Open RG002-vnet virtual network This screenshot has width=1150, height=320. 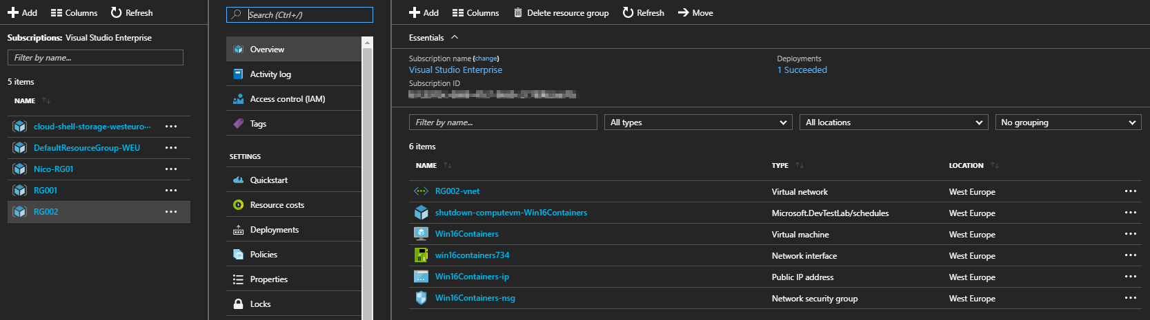pos(457,191)
